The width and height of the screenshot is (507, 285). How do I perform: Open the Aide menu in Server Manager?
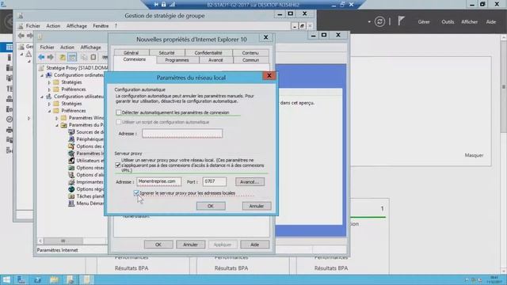pyautogui.click(x=491, y=22)
